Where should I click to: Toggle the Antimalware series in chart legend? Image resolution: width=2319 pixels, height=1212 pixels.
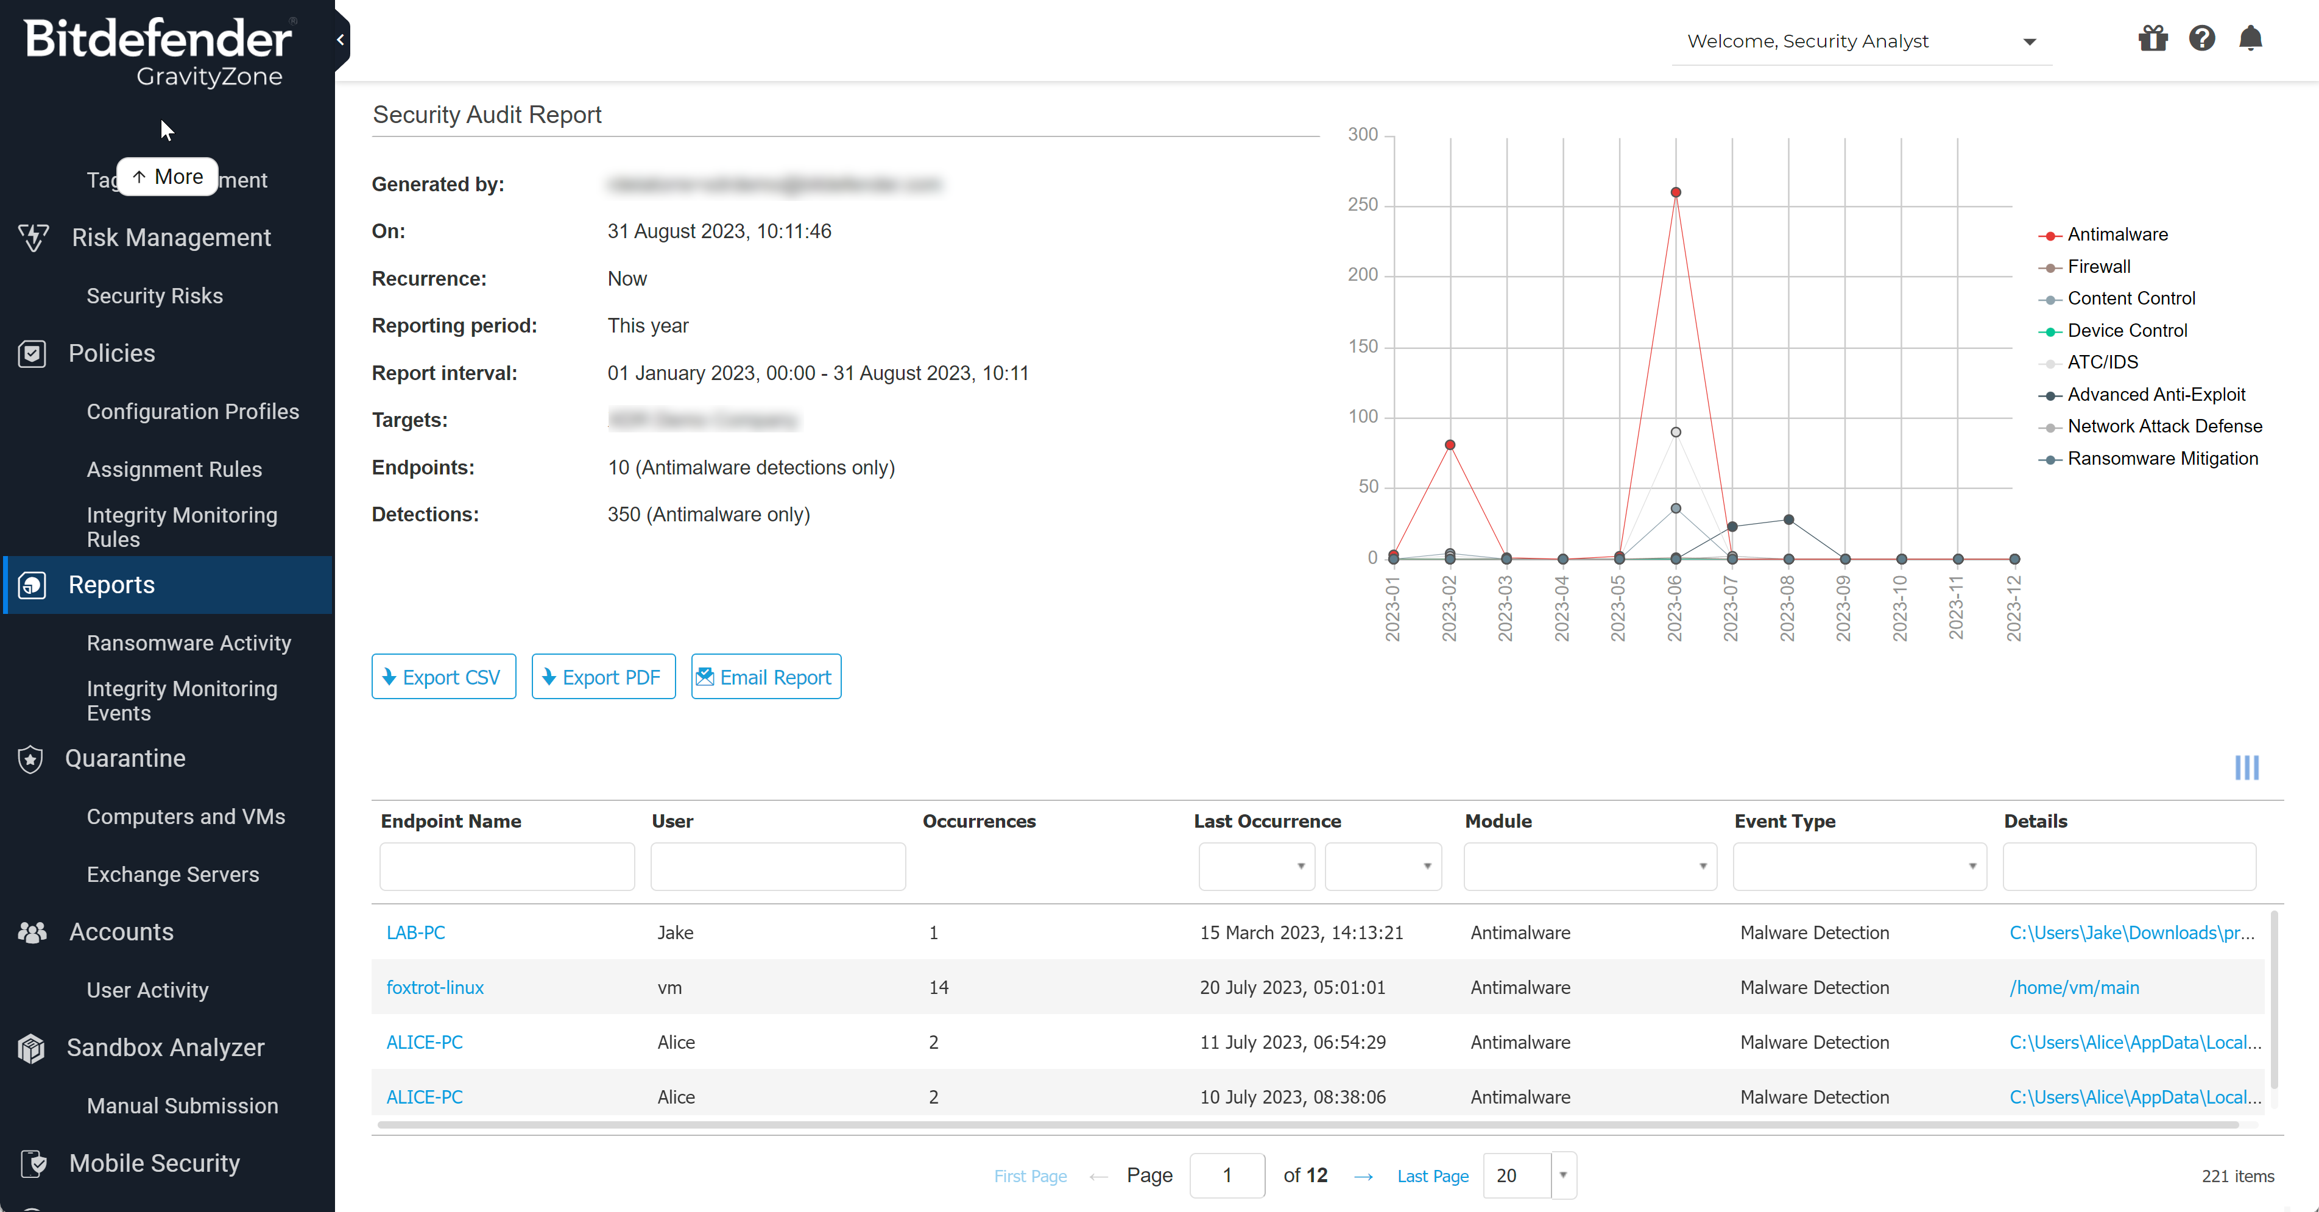click(x=2103, y=235)
